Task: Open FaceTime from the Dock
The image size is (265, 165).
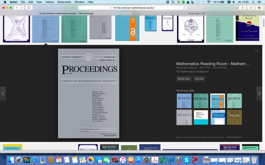Action: (x=107, y=160)
